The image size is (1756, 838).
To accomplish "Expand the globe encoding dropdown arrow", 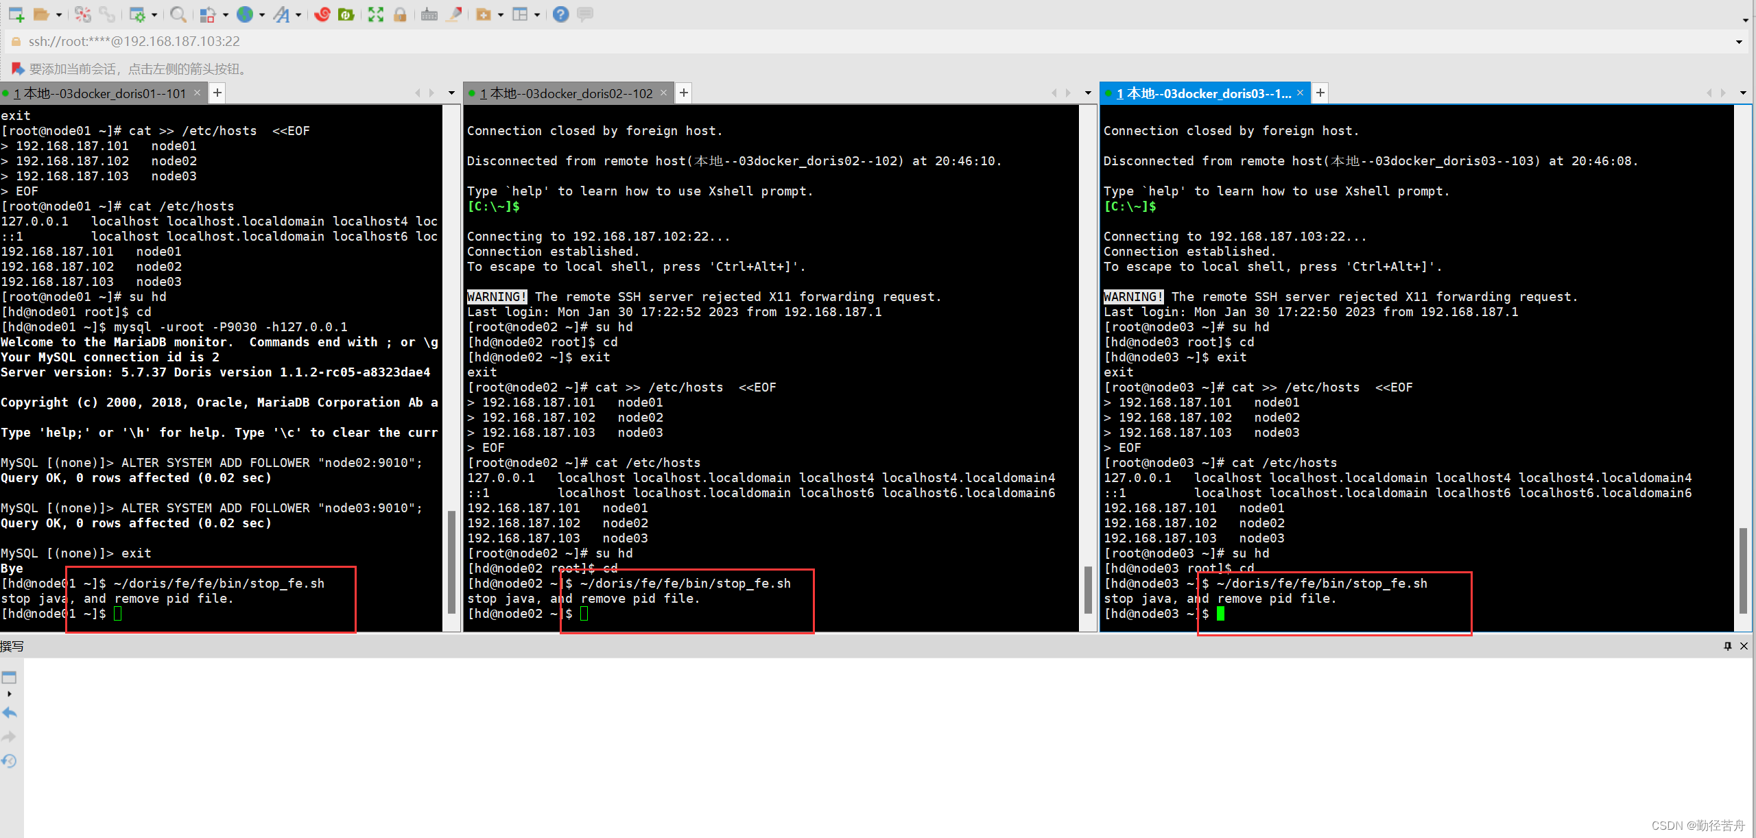I will 262,14.
